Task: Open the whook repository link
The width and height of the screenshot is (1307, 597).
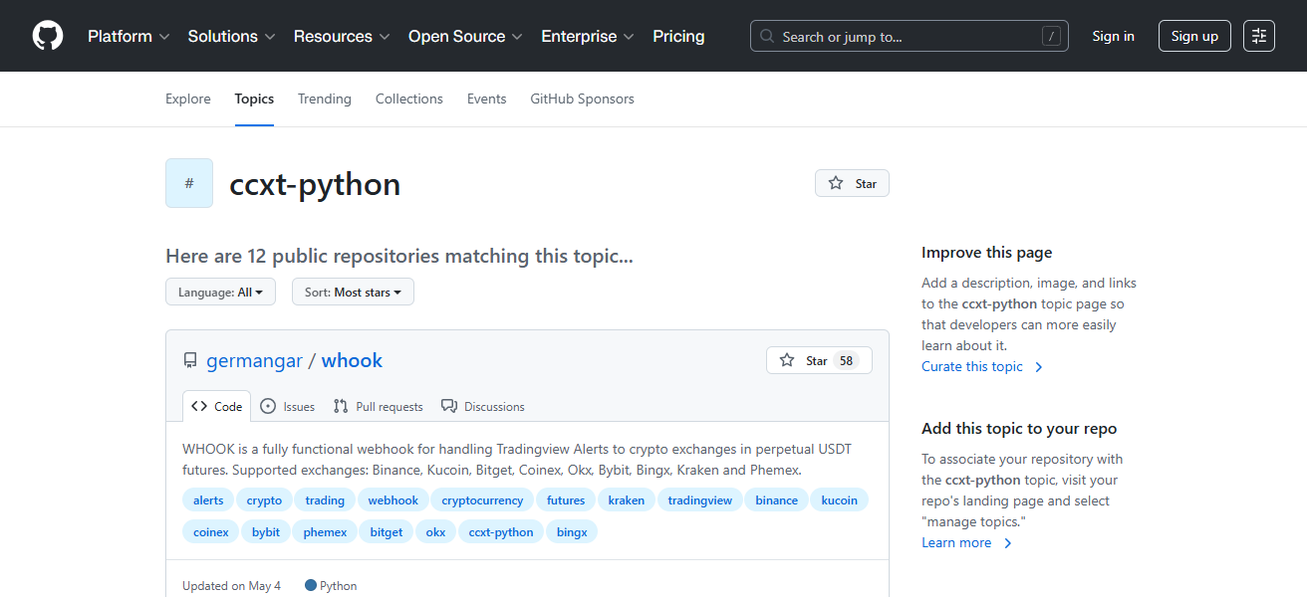Action: click(x=352, y=360)
